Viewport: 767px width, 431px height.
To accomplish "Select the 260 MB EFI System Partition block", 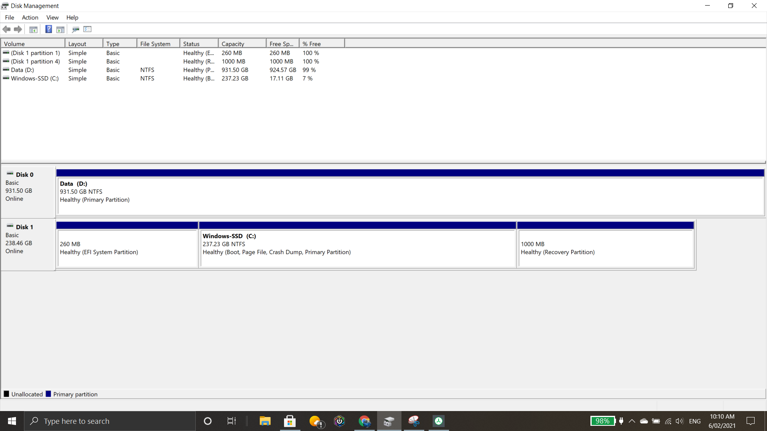I will coord(127,248).
